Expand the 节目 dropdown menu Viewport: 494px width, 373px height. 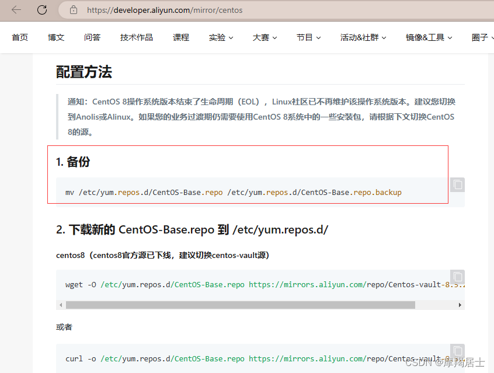pyautogui.click(x=308, y=37)
